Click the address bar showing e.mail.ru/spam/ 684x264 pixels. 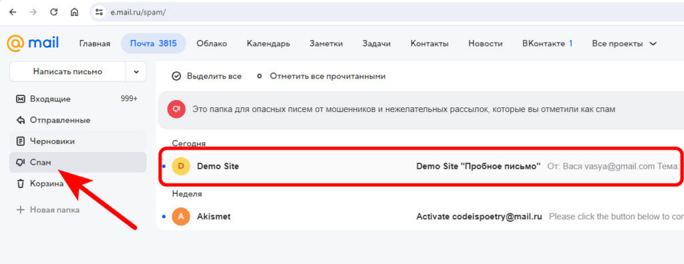tap(386, 12)
